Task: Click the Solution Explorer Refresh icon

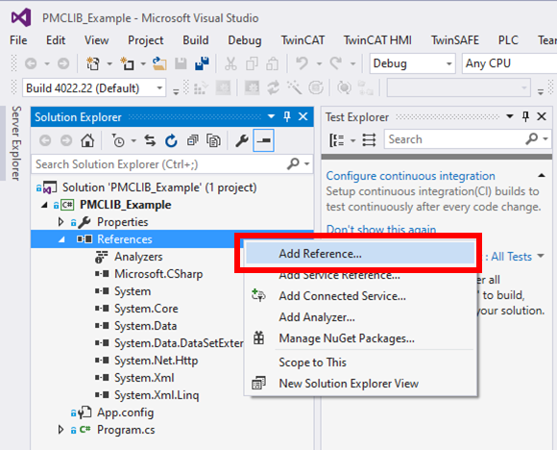Action: click(171, 141)
